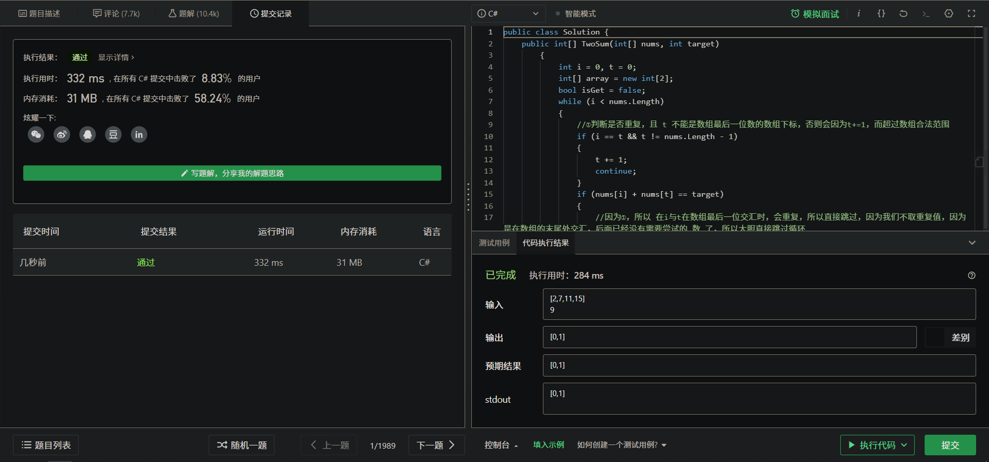Collapse the result panel chevron
This screenshot has height=462, width=989.
(x=972, y=243)
